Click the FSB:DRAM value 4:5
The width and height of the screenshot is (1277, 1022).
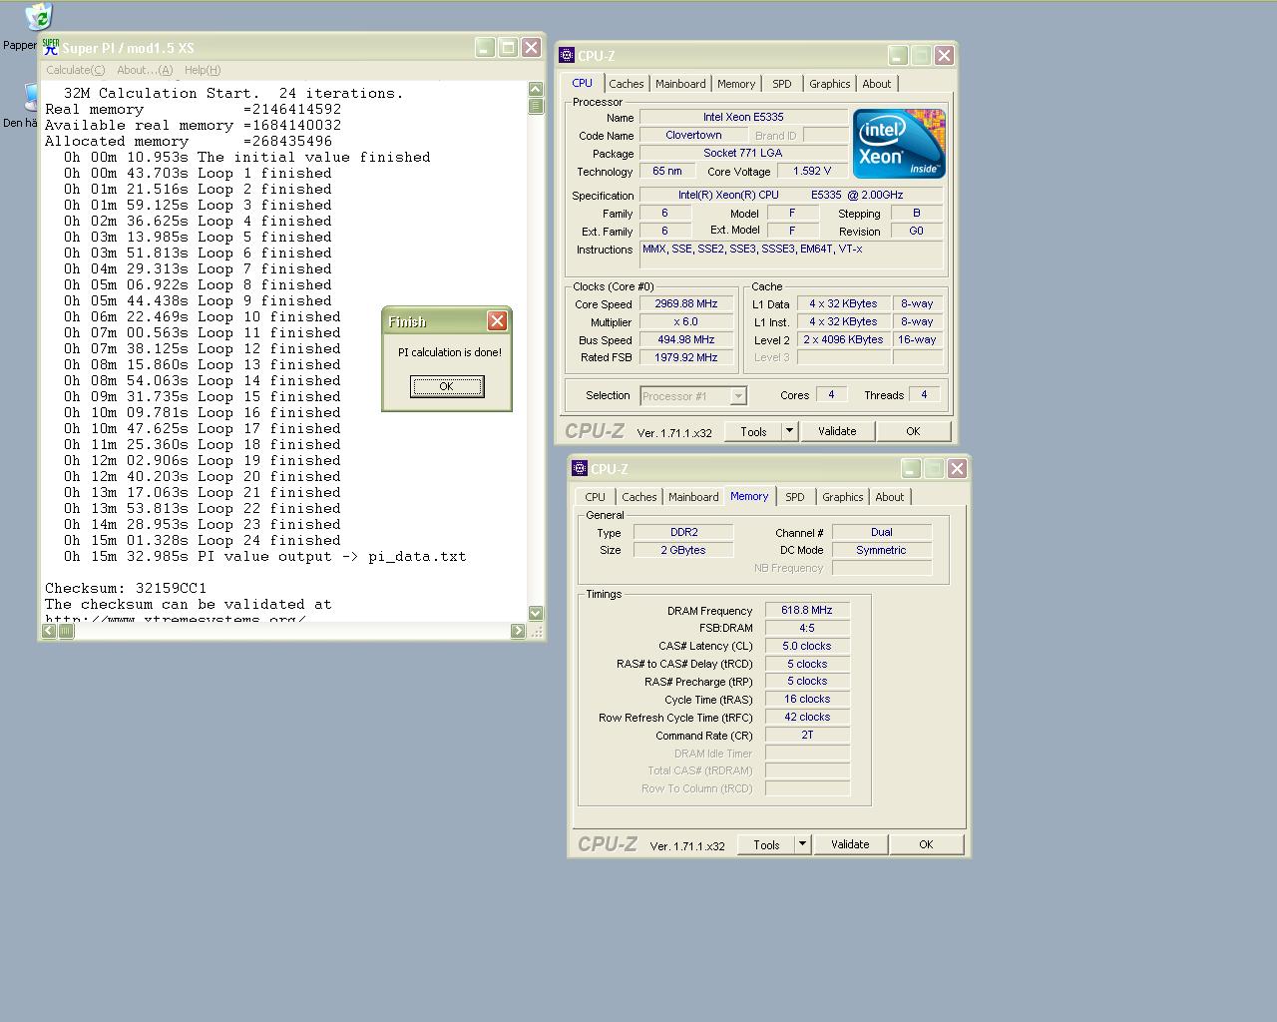click(807, 628)
